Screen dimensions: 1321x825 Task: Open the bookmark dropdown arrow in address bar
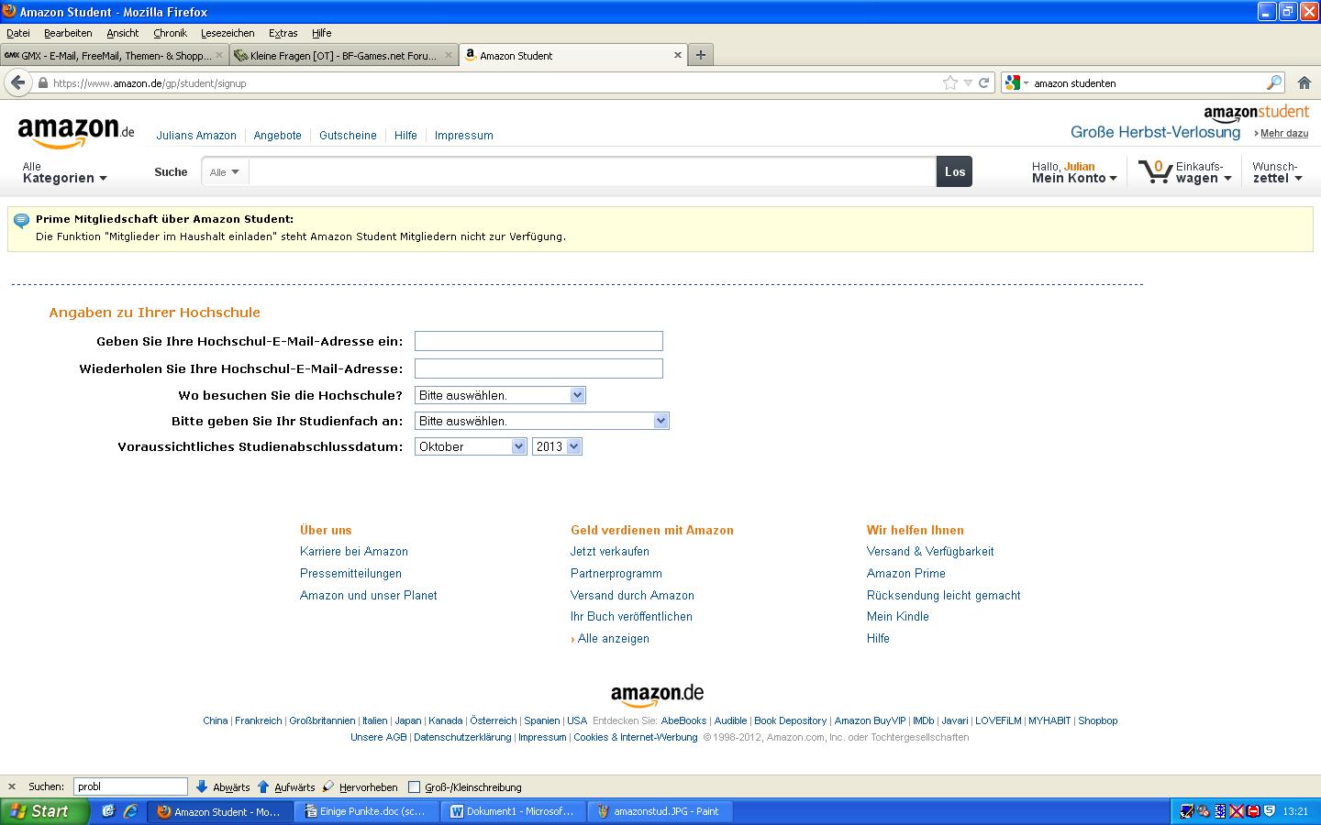coord(968,82)
